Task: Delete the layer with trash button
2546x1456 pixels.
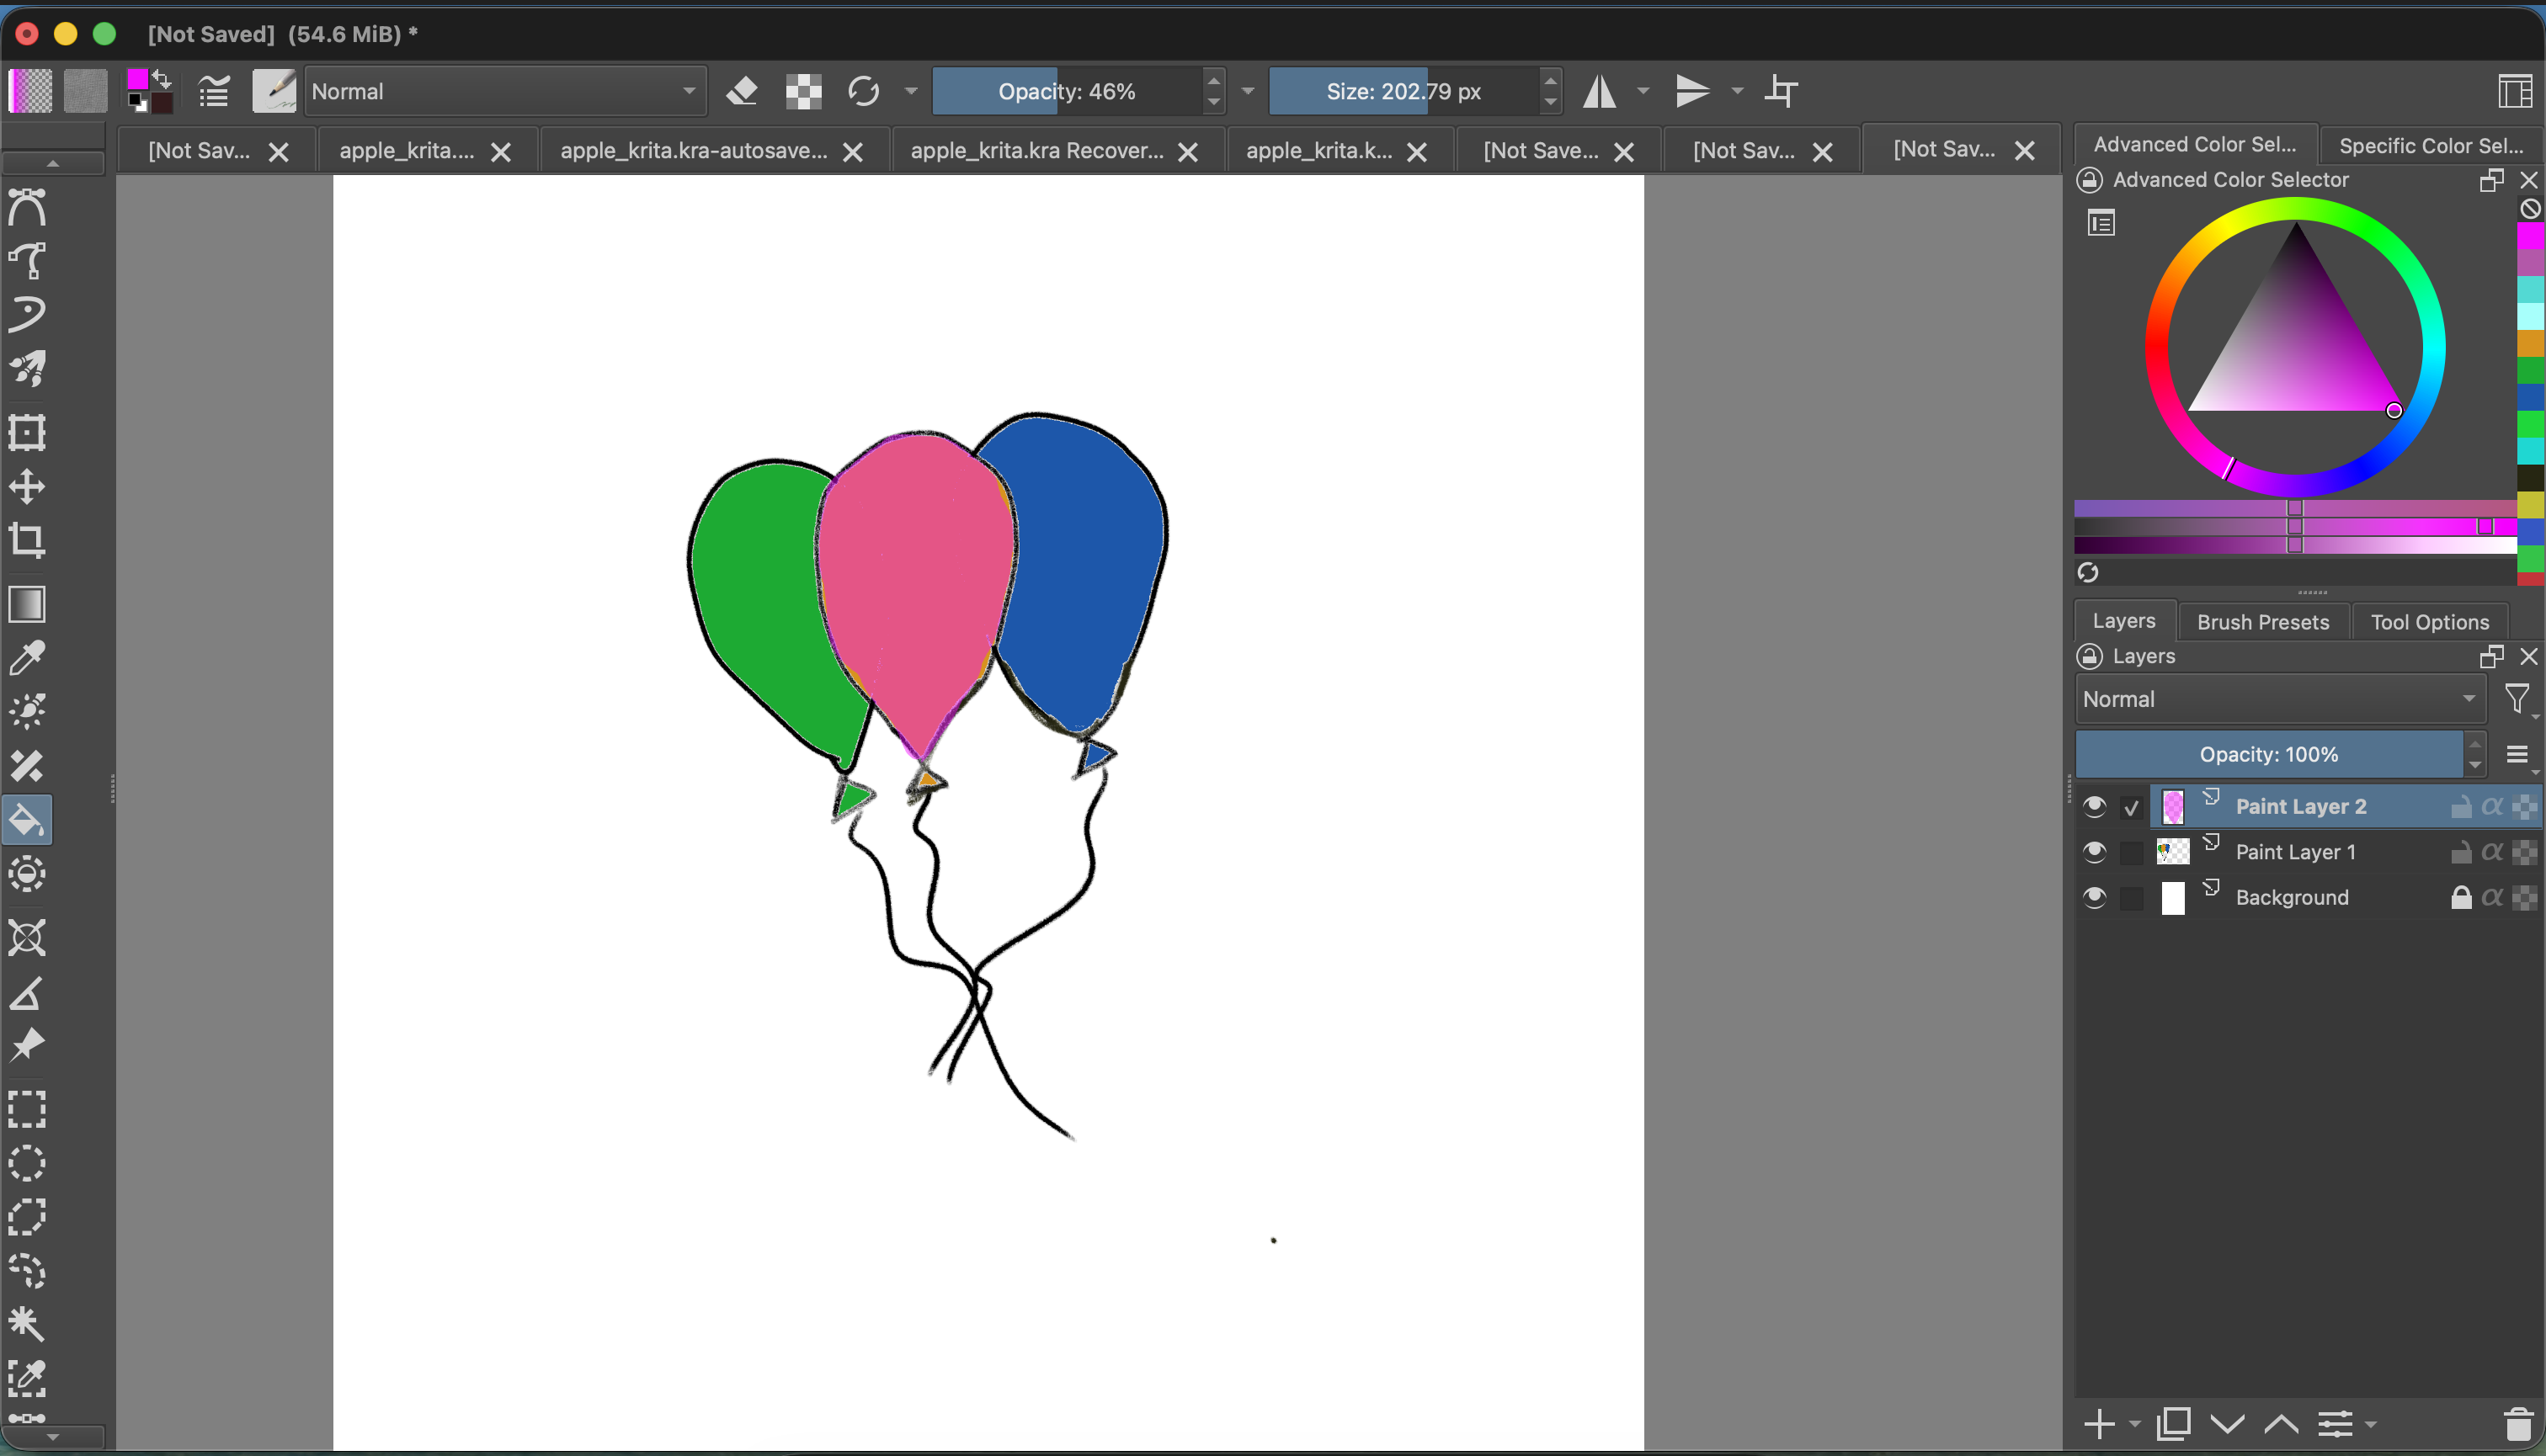Action: coord(2517,1423)
